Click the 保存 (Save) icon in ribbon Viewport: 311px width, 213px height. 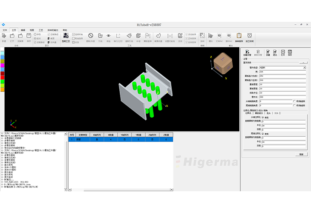point(29,37)
